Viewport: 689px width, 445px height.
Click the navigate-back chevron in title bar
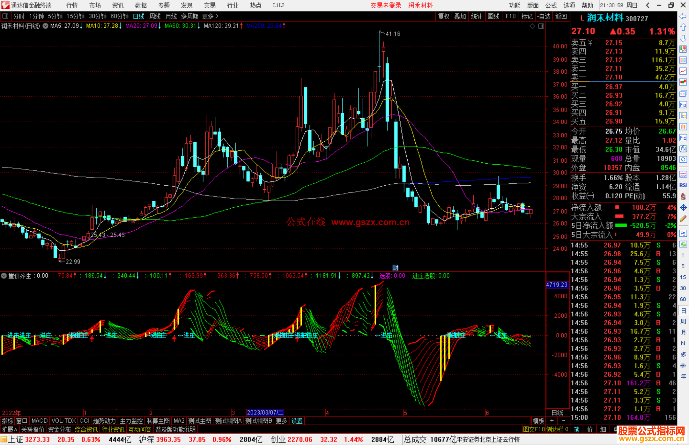[648, 5]
